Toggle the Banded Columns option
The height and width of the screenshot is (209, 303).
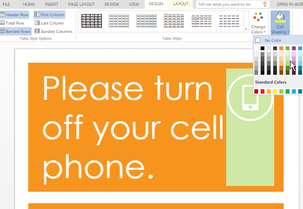pos(53,31)
